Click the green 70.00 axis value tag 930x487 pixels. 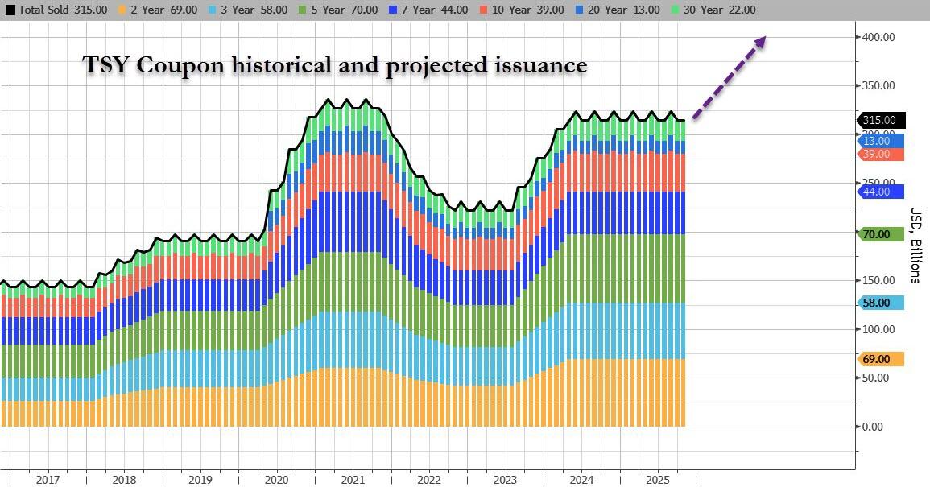(881, 234)
